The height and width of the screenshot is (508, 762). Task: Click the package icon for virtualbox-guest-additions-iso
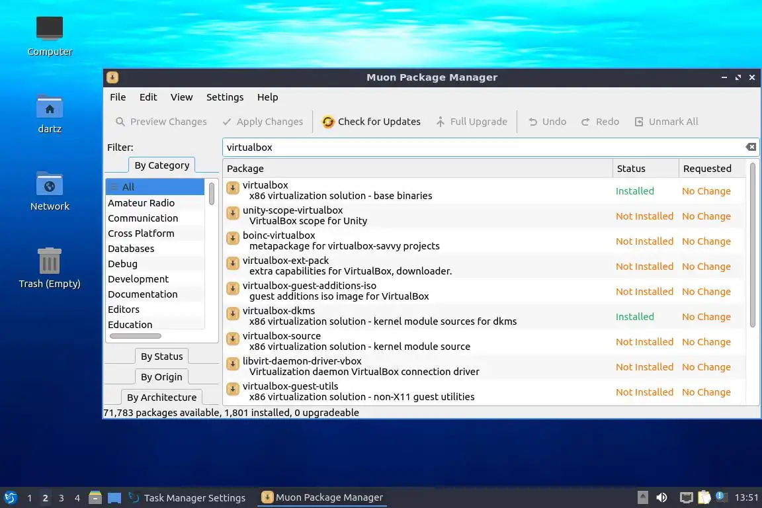pyautogui.click(x=233, y=289)
